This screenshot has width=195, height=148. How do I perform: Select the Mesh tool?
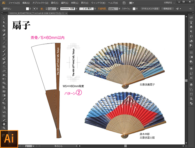pos(4,91)
